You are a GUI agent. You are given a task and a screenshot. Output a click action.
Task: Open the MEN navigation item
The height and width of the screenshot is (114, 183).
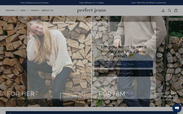[23, 10]
